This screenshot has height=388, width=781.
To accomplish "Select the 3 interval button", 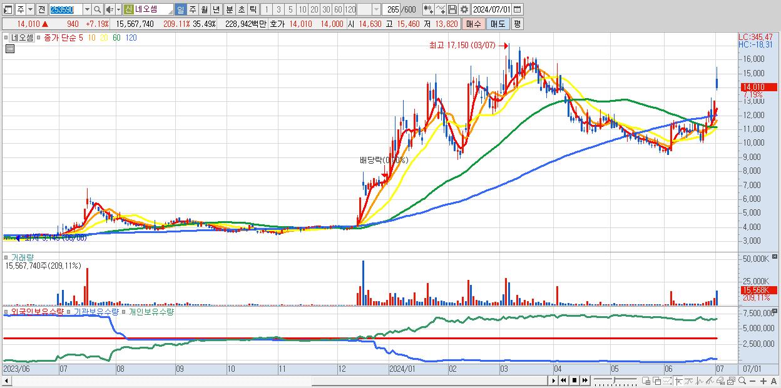I will tap(278, 9).
